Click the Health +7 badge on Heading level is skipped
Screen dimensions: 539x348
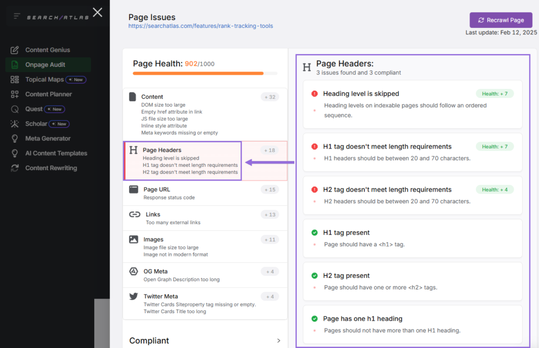tap(495, 94)
